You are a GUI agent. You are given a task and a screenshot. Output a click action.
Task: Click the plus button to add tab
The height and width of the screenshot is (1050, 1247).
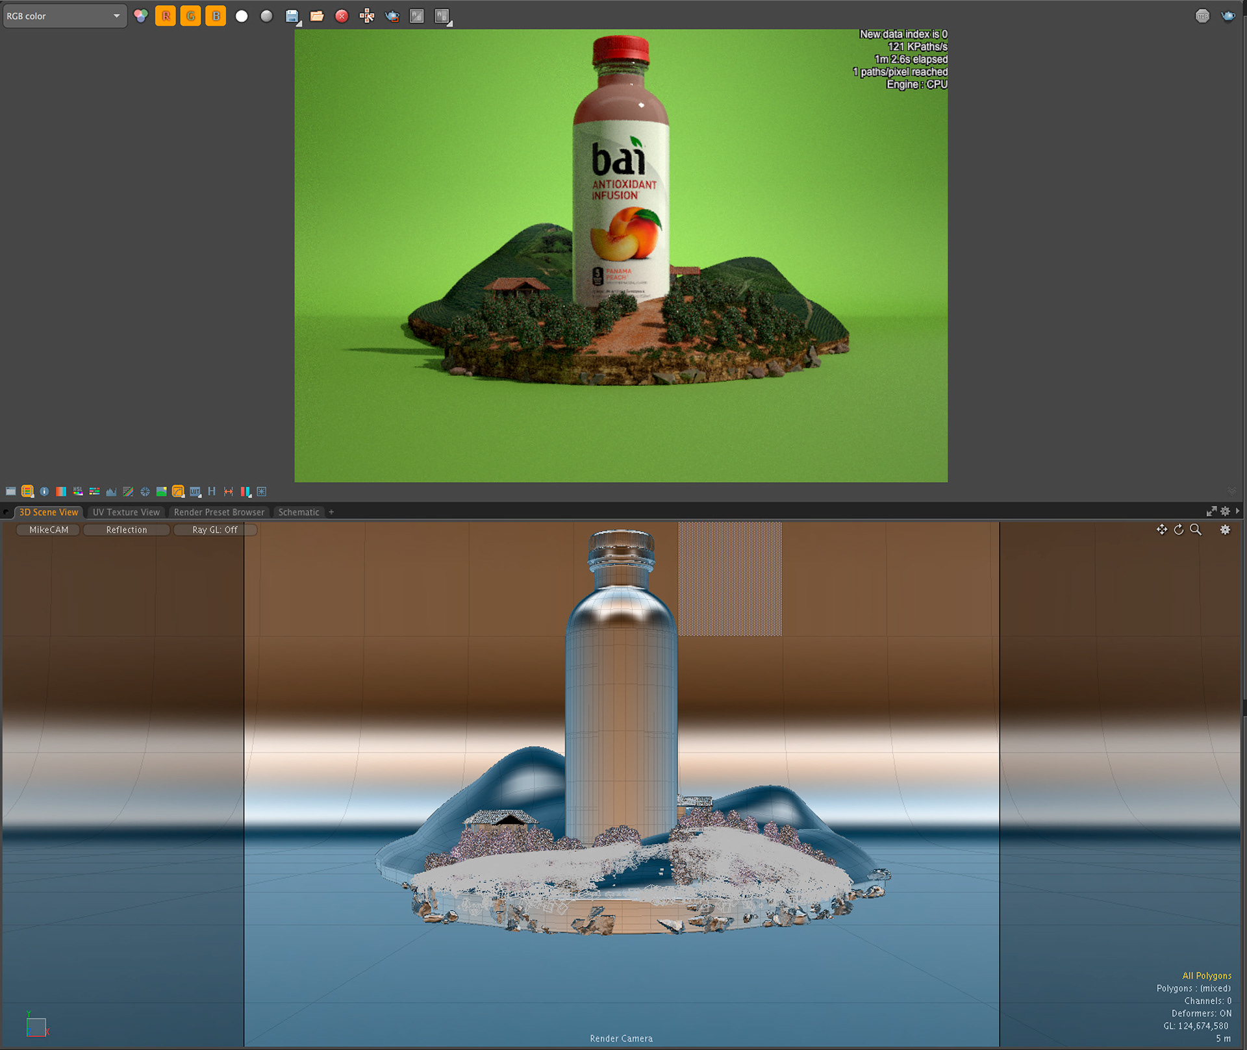coord(331,512)
